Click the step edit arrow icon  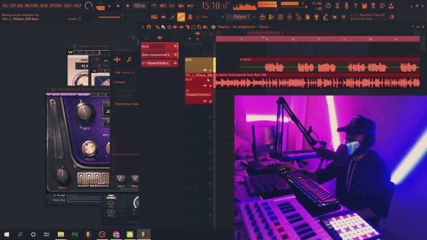point(164,17)
